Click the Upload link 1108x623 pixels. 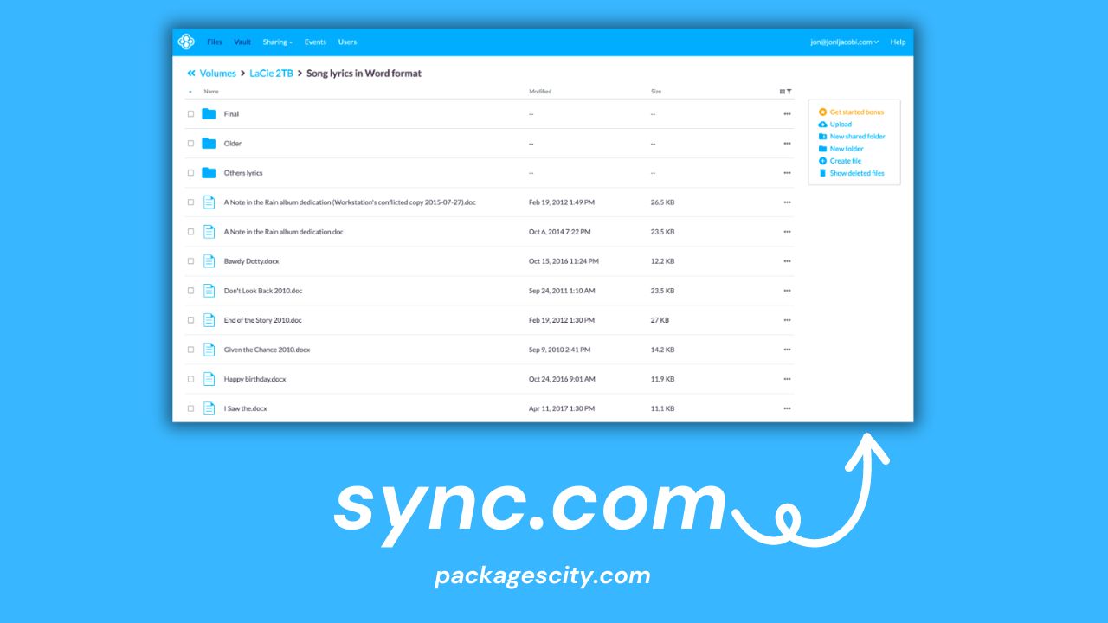click(x=841, y=125)
